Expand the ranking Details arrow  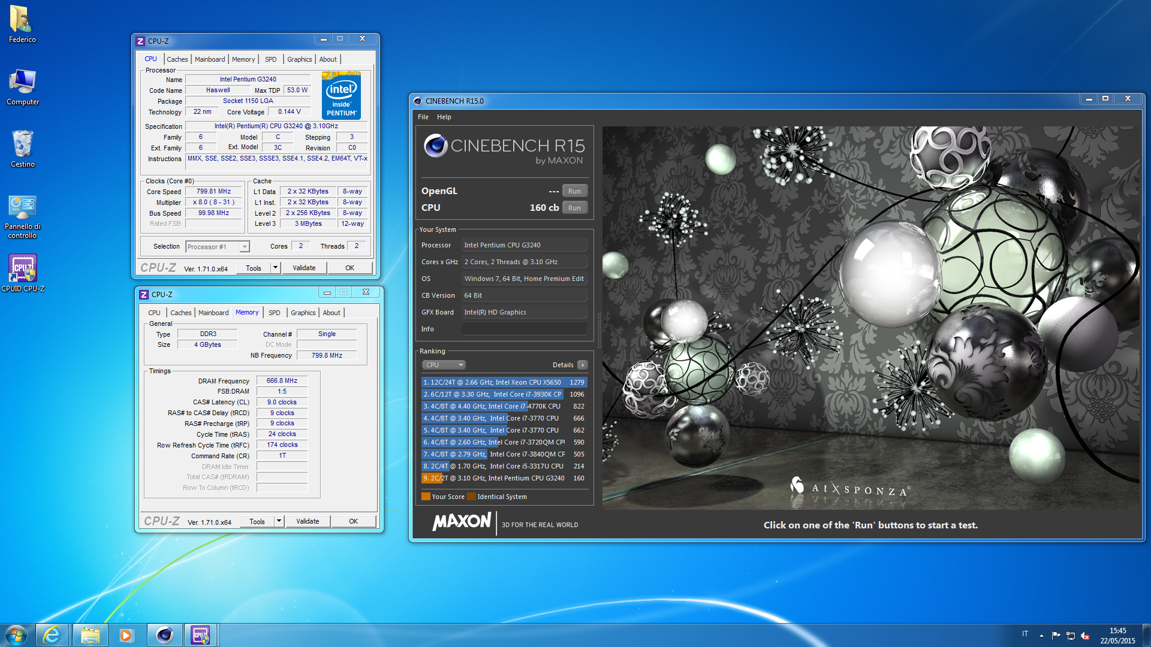pyautogui.click(x=582, y=365)
